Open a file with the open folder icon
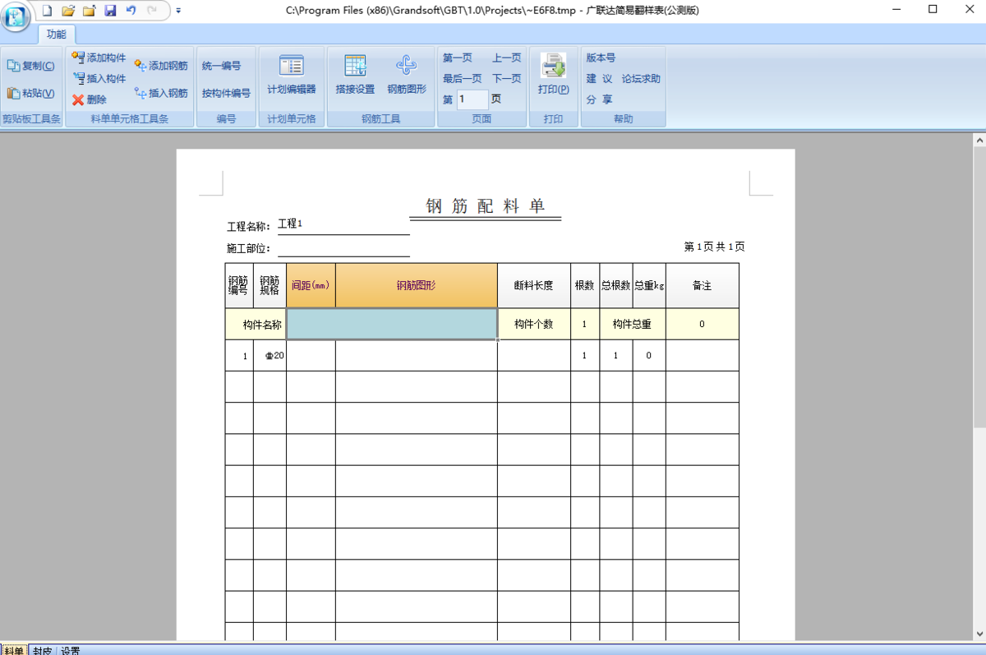Image resolution: width=986 pixels, height=655 pixels. pyautogui.click(x=68, y=10)
